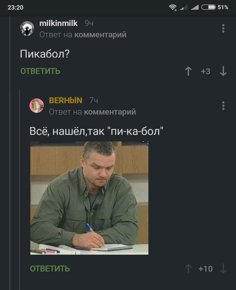This screenshot has width=236, height=290.
Task: Open three-dot menu on BERHbIN's comment
Action: pyautogui.click(x=223, y=106)
